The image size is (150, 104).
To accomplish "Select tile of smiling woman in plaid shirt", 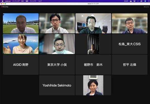I will [93, 85].
